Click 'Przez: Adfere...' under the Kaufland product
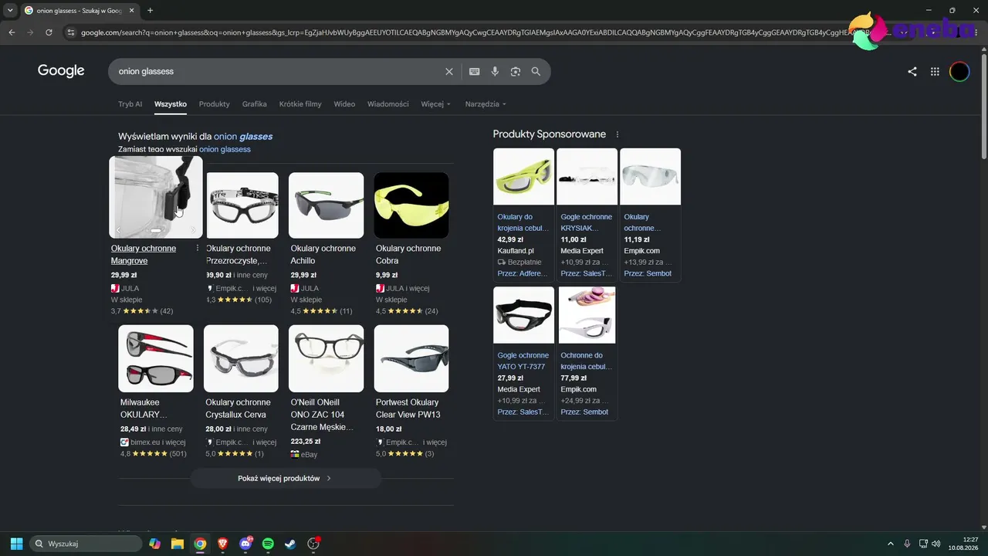The height and width of the screenshot is (556, 988). click(x=523, y=273)
